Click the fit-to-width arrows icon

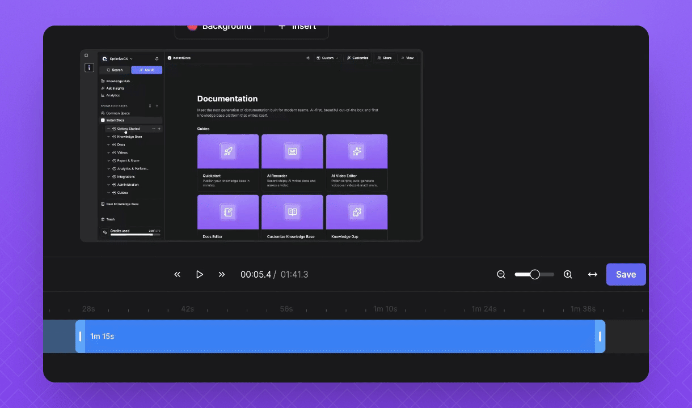tap(592, 274)
